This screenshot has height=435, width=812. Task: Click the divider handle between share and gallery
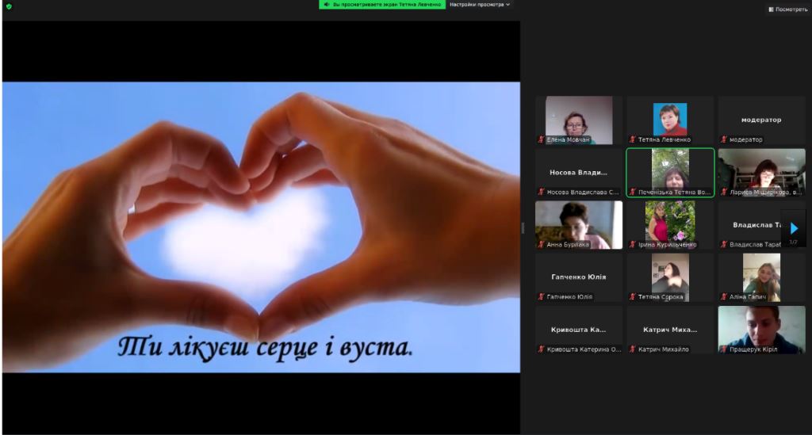point(523,228)
